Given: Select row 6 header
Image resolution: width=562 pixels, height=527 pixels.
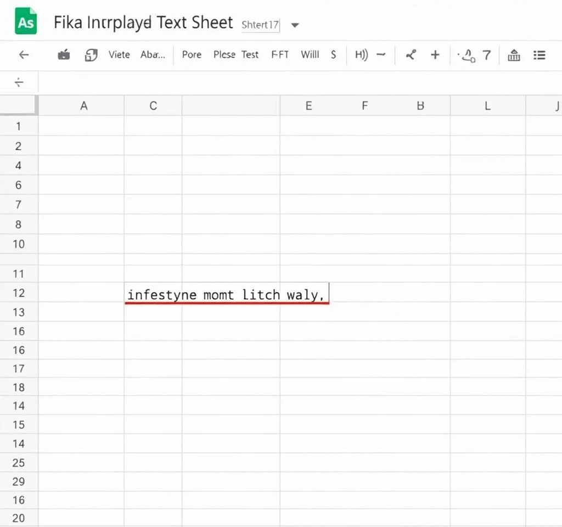Looking at the screenshot, I should click(19, 185).
